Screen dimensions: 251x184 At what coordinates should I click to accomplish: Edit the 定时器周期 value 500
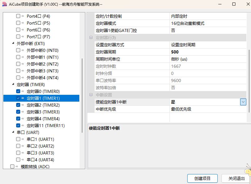click(208, 52)
